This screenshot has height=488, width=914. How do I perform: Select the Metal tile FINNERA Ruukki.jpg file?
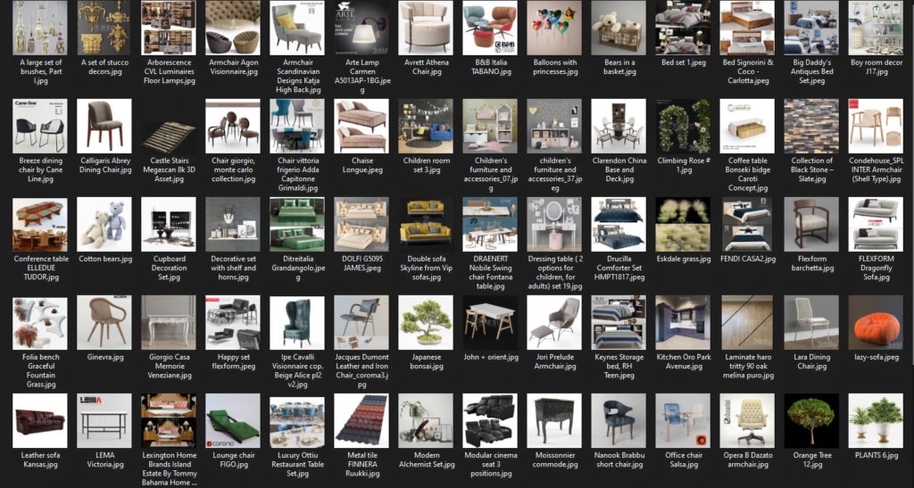point(361,420)
